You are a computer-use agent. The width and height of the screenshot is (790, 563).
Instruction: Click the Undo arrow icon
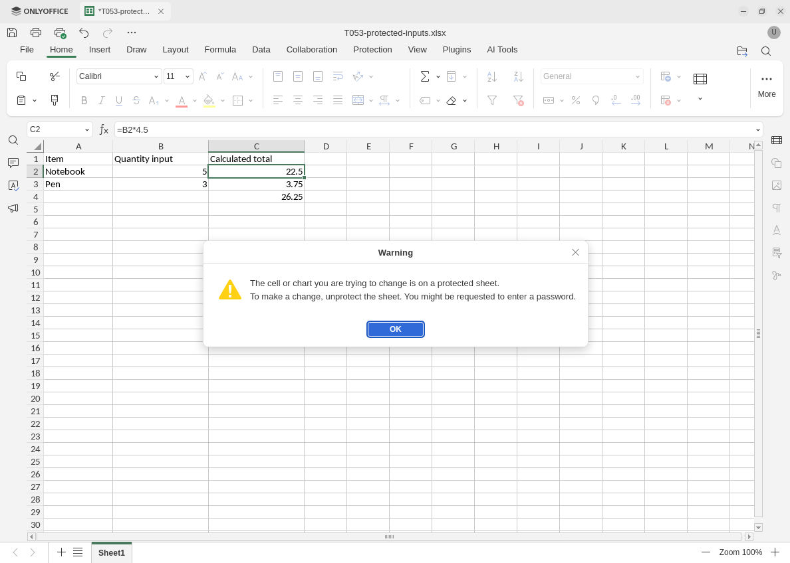click(x=84, y=33)
